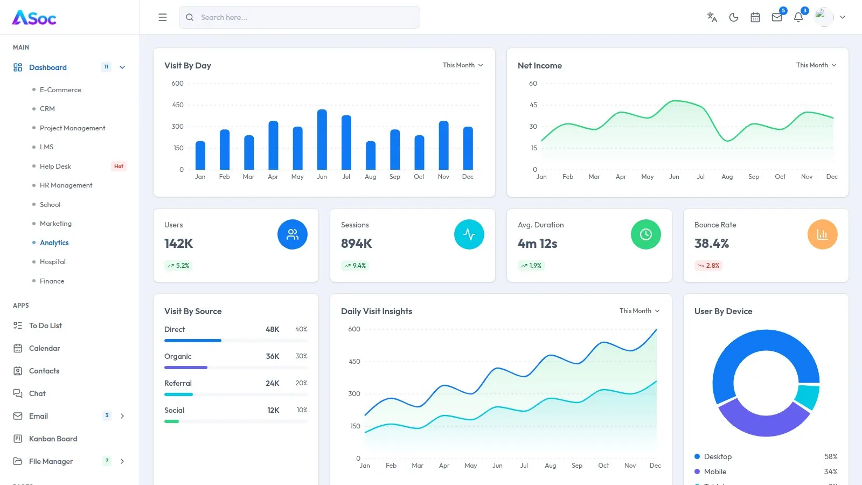
Task: Click the search magnifier icon
Action: tap(190, 17)
